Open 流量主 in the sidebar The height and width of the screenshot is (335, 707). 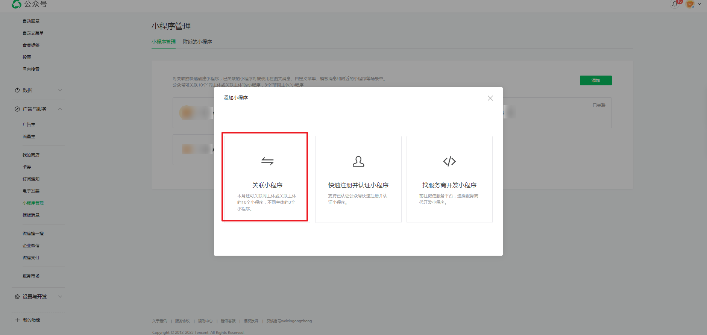coord(29,136)
